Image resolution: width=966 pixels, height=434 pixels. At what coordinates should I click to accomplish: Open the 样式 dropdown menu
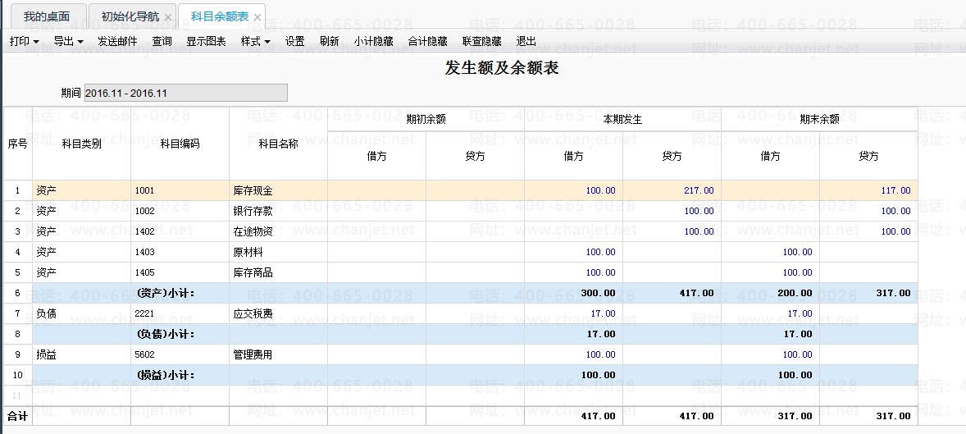tap(255, 41)
